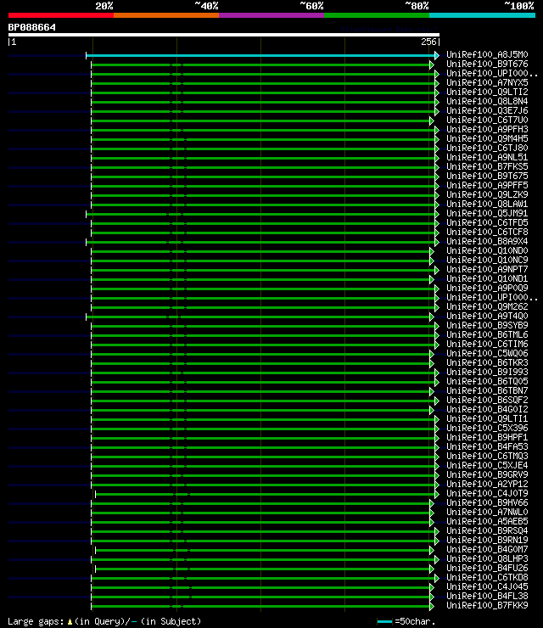
Task: Open UniRef100_Q10ND1 entry
Action: 487,278
